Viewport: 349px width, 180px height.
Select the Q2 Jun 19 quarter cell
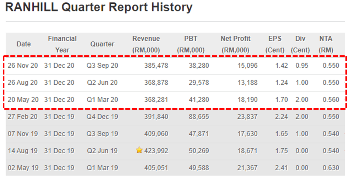point(102,151)
